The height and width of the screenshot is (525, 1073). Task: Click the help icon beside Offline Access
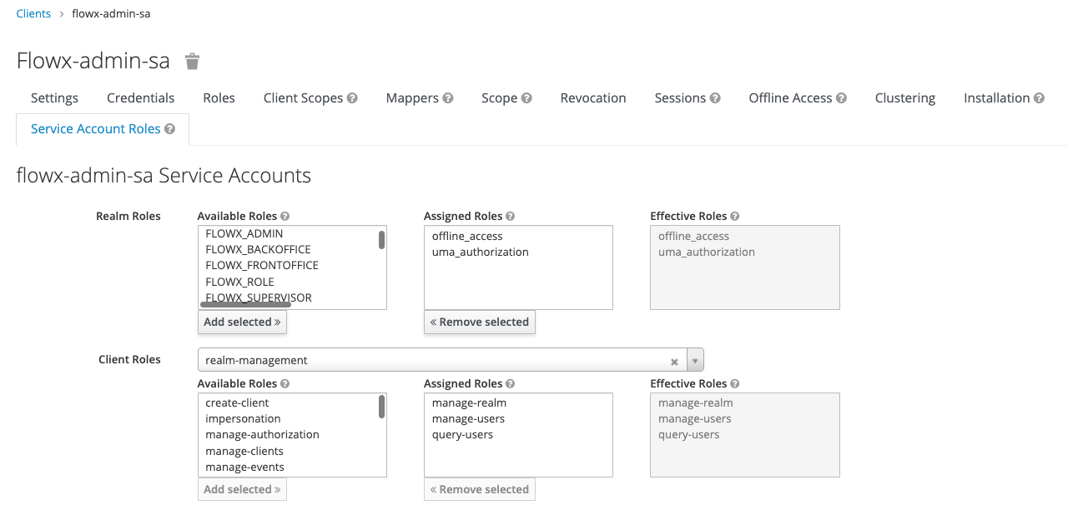(841, 97)
